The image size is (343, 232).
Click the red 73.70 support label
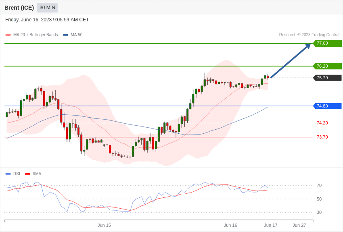322,137
